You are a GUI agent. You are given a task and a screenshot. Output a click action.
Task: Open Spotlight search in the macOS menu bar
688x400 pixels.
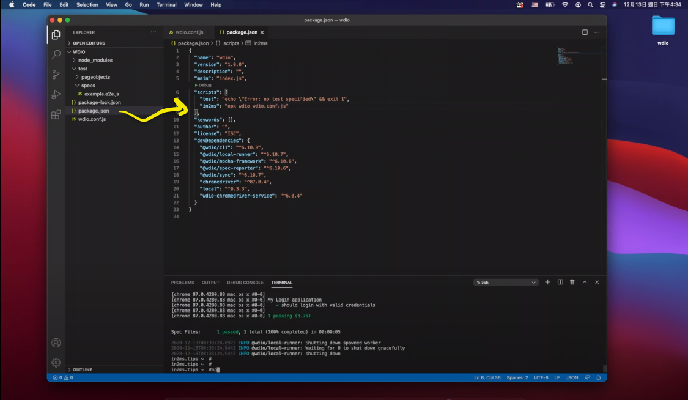click(591, 5)
